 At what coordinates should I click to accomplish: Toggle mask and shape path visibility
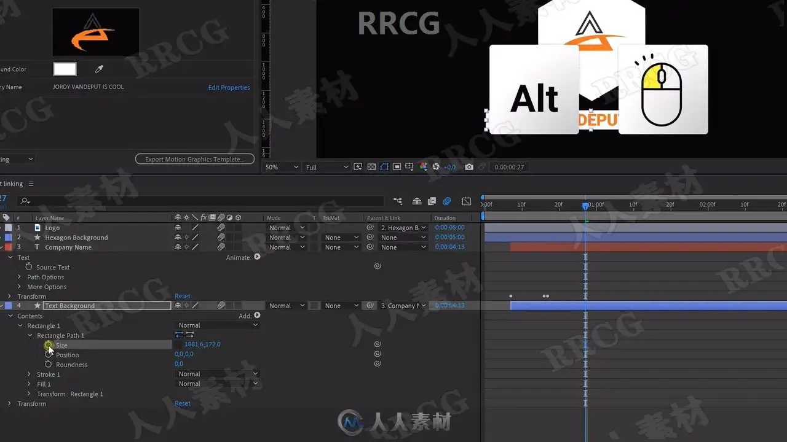tap(384, 167)
